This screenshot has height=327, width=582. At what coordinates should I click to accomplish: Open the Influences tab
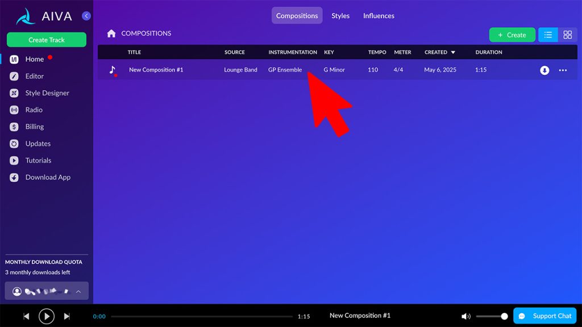pyautogui.click(x=379, y=15)
